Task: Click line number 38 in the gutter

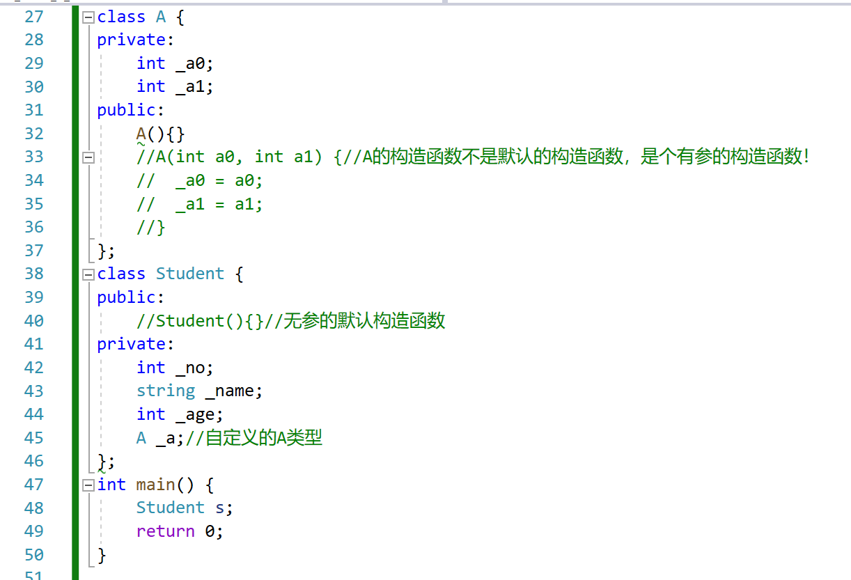Action: (34, 274)
